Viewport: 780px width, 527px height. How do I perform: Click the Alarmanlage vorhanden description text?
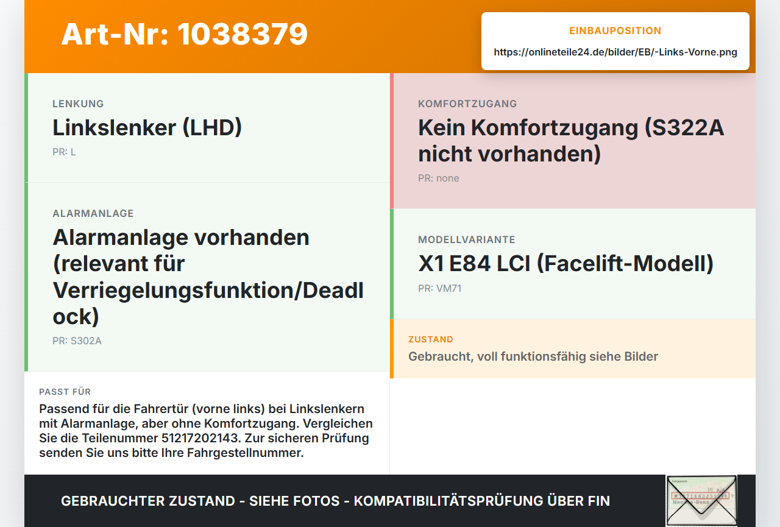click(208, 277)
